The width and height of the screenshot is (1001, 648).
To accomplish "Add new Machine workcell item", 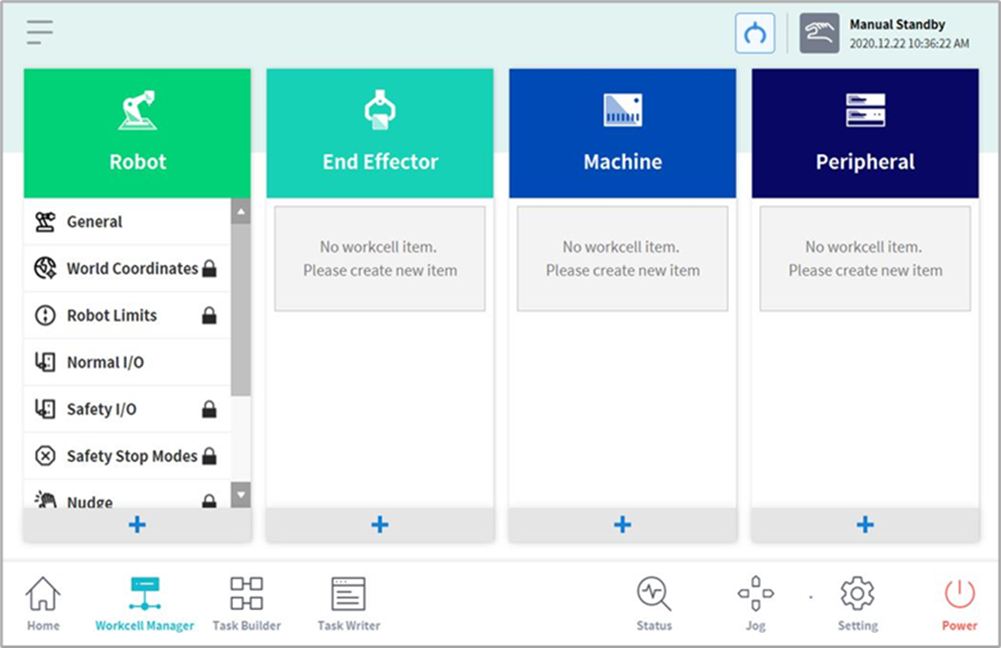I will tap(622, 525).
